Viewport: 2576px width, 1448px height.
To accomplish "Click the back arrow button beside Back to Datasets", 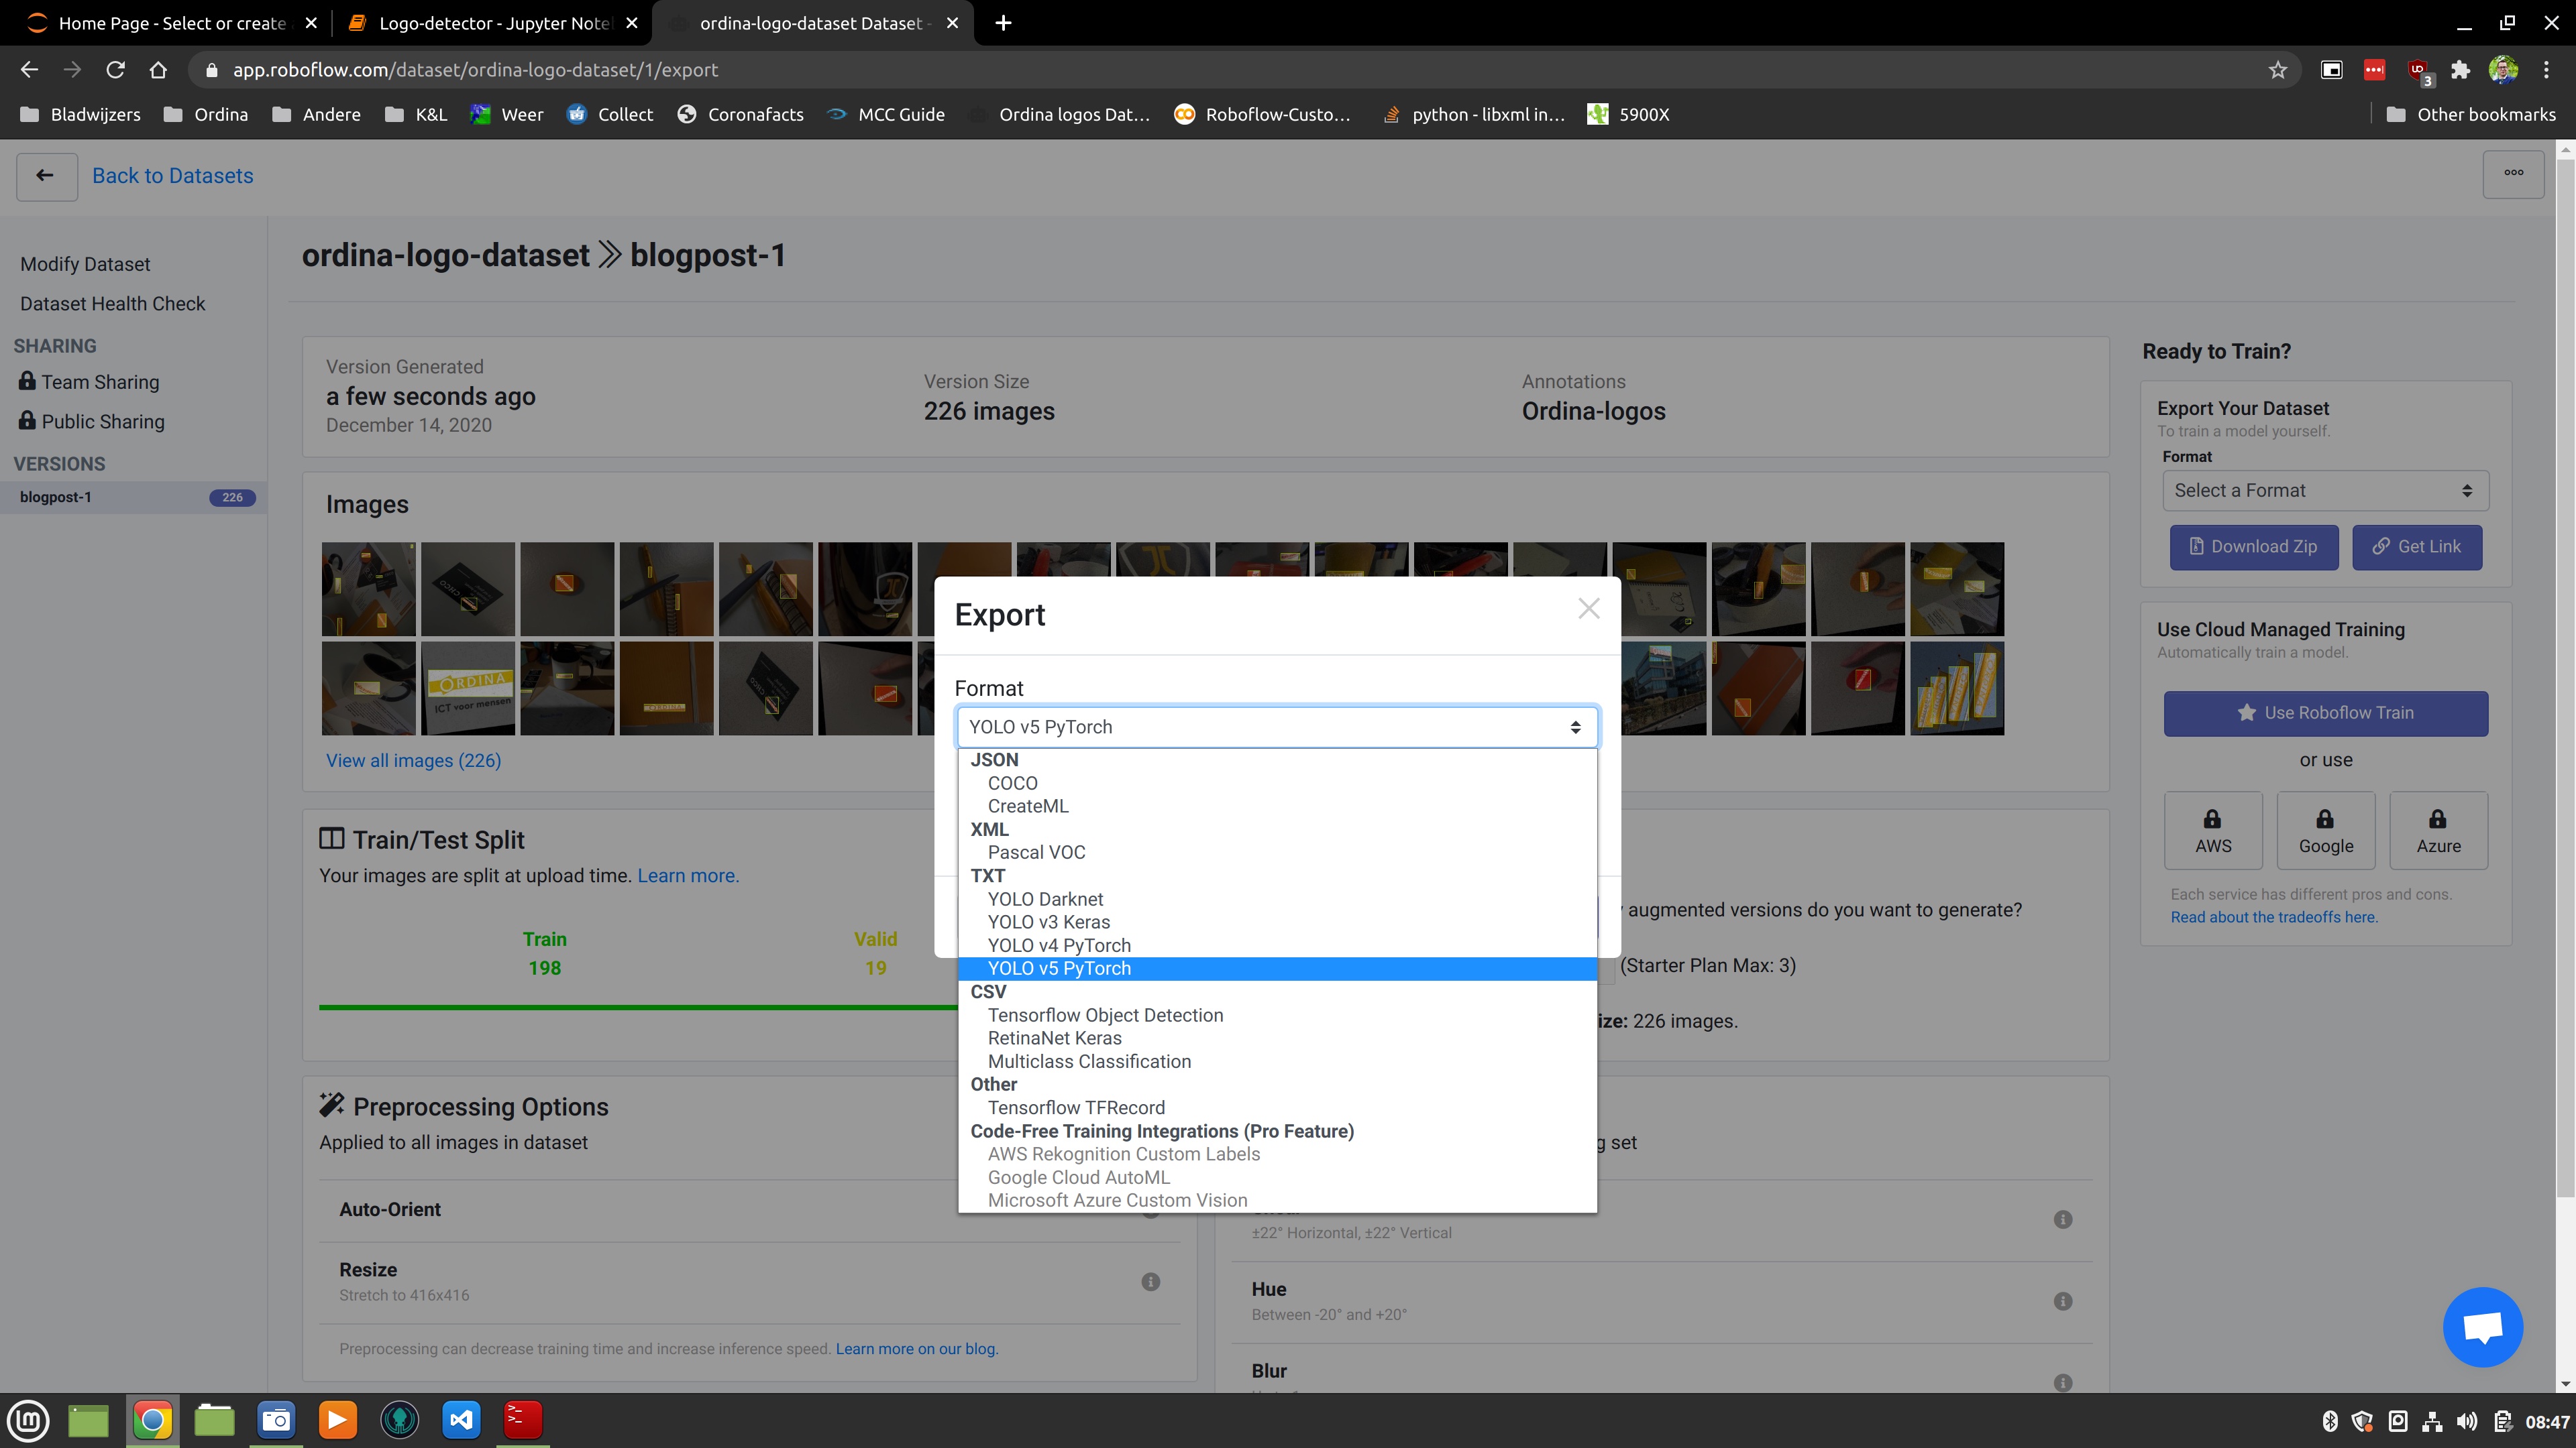I will [x=46, y=177].
